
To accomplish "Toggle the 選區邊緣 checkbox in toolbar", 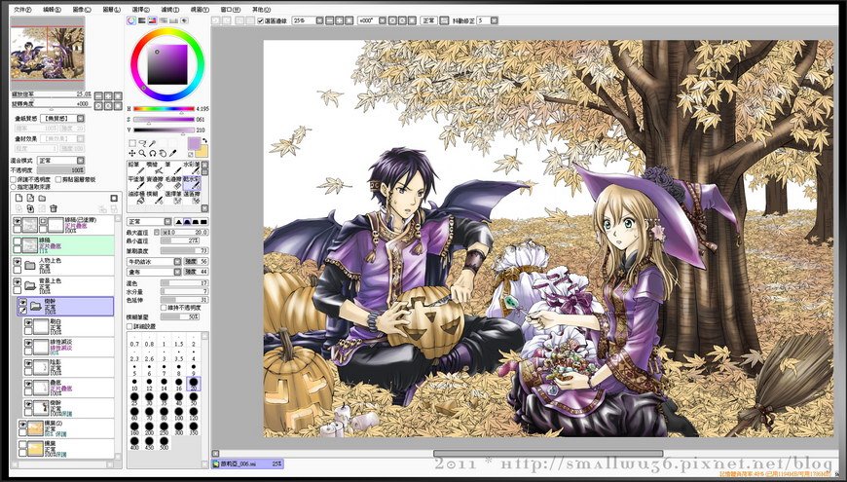I will [261, 20].
